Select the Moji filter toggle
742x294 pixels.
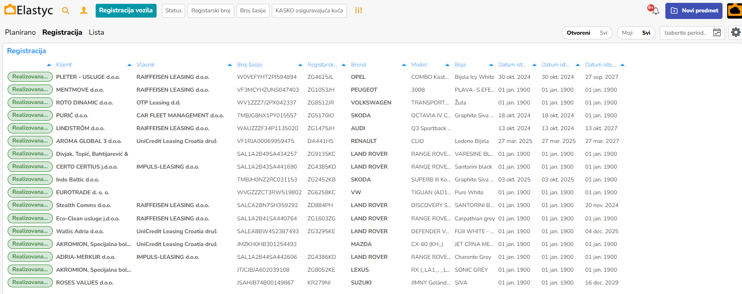pos(627,33)
